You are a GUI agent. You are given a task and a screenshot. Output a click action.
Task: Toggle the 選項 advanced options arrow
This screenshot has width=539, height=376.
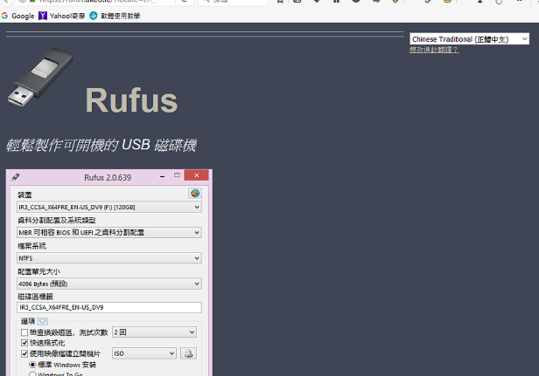click(x=43, y=321)
